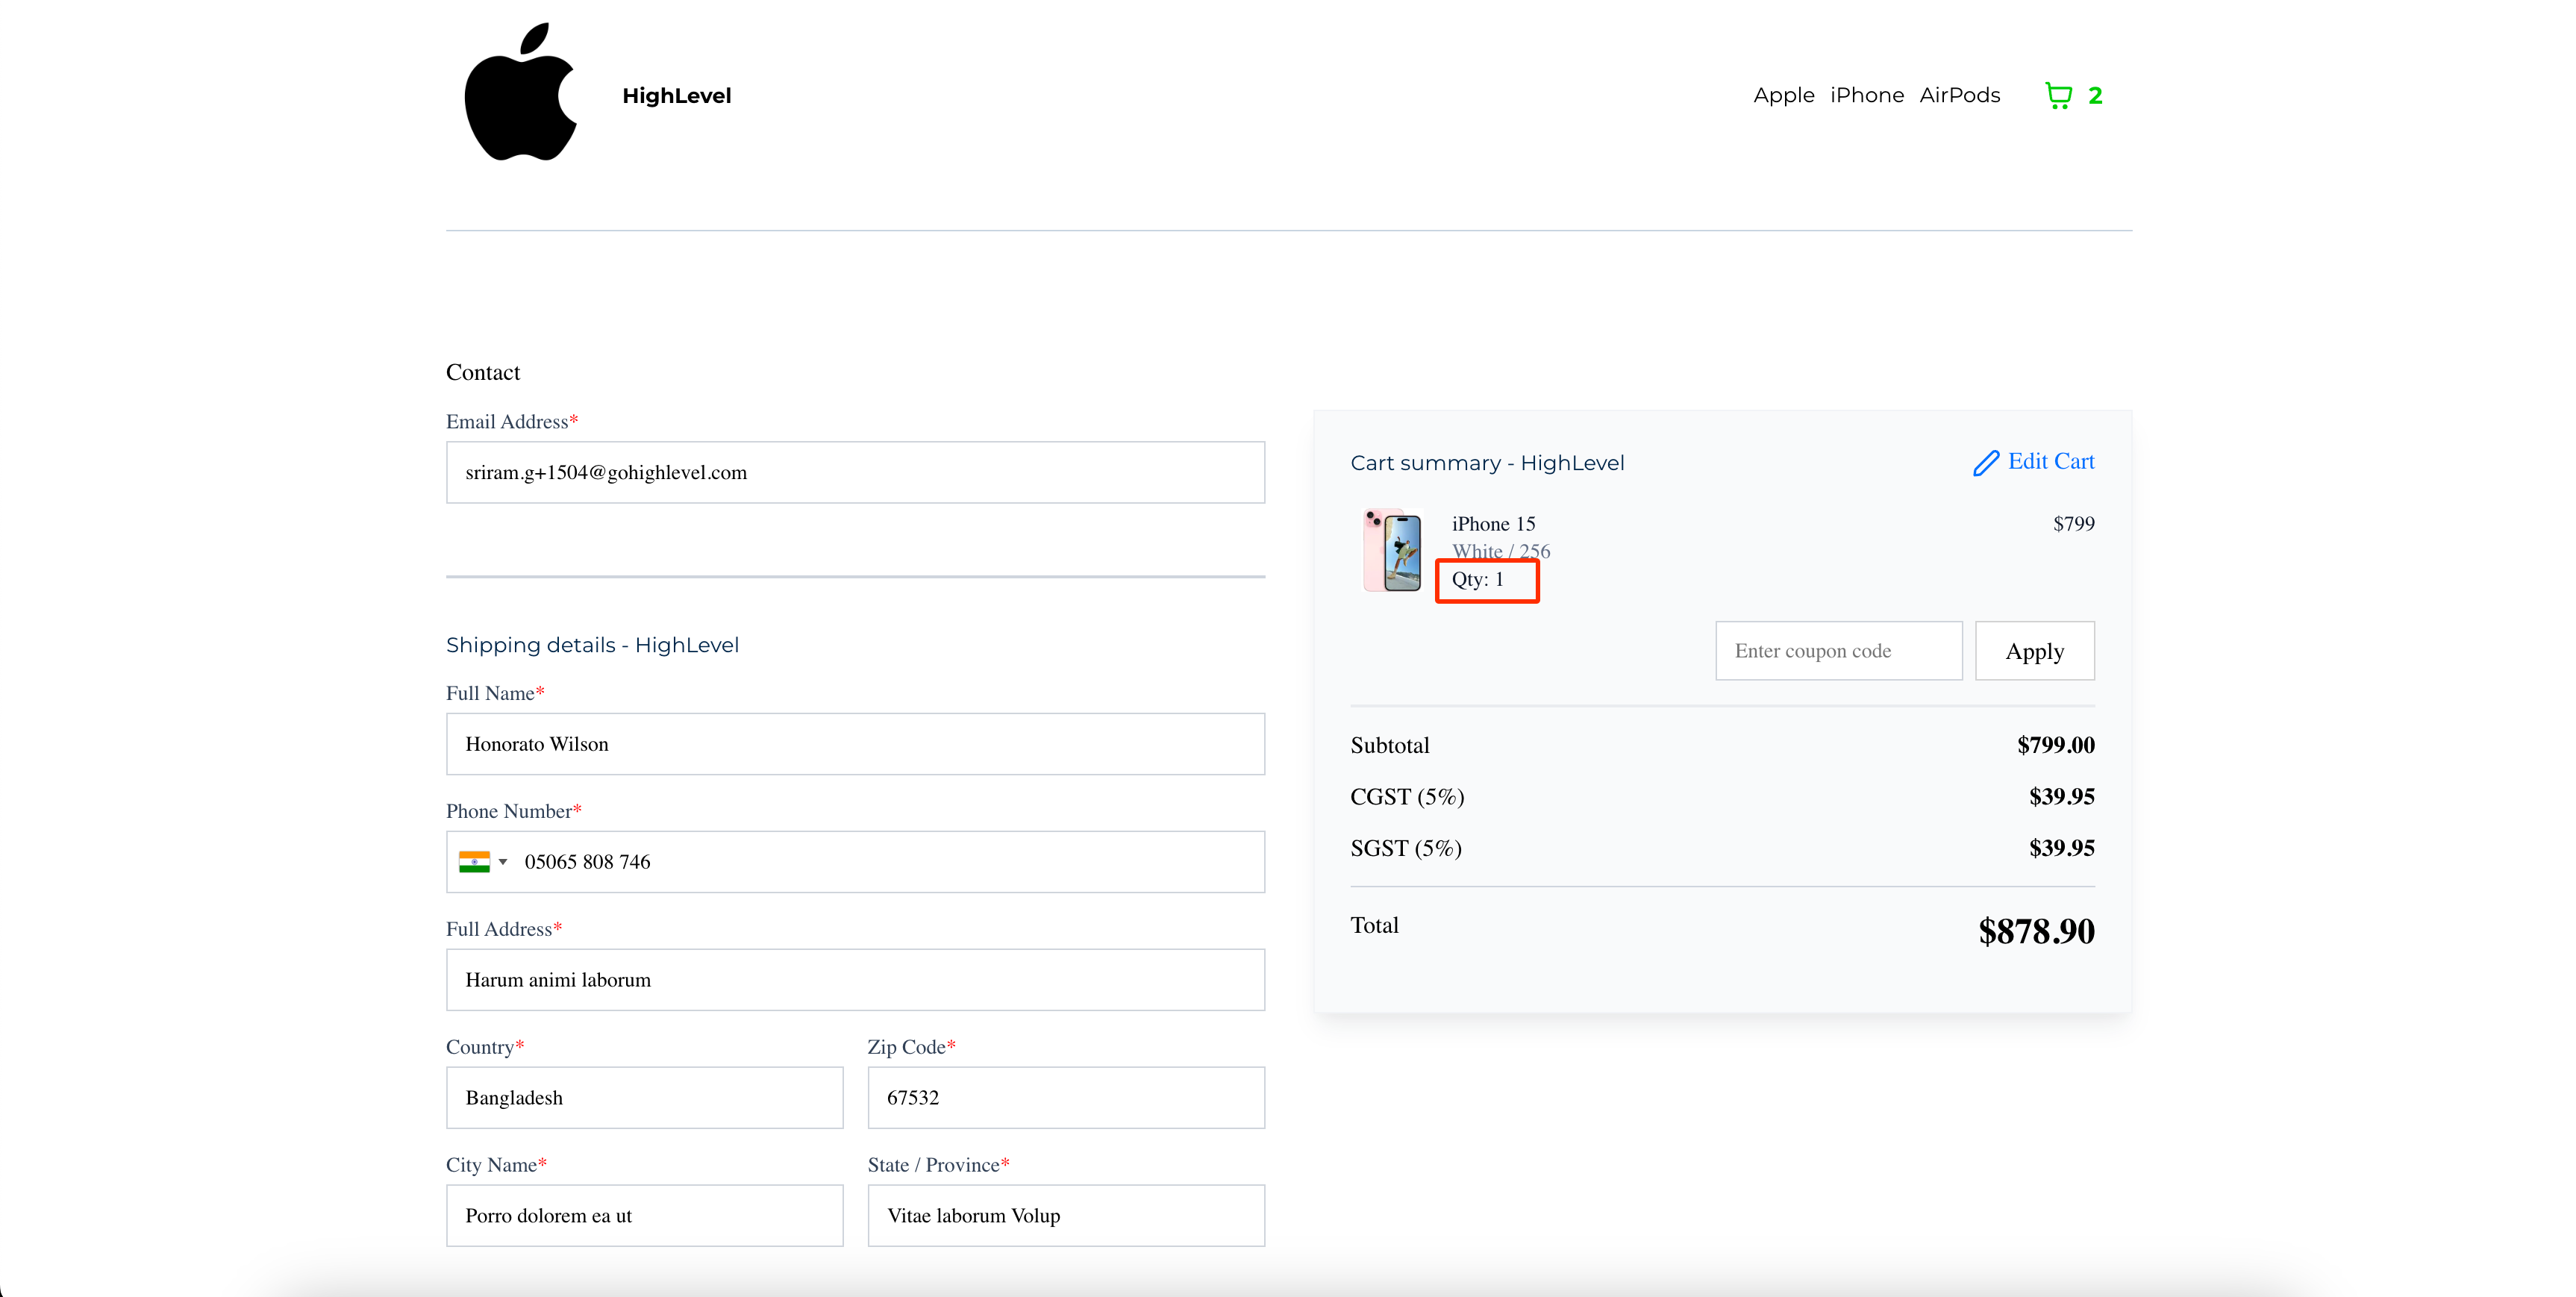This screenshot has width=2576, height=1297.
Task: Open the Country field showing Bangladesh
Action: pos(644,1098)
